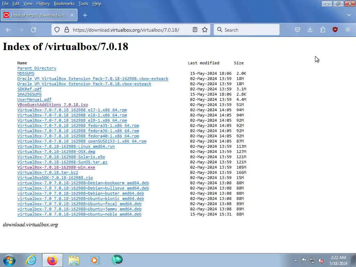The height and width of the screenshot is (267, 356).
Task: Open the Bookmarks menu
Action: [x=64, y=3]
